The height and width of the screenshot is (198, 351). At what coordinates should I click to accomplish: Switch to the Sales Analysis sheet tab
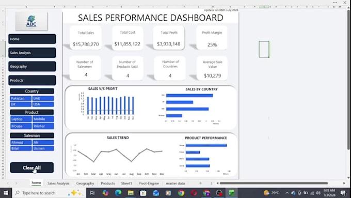58,183
